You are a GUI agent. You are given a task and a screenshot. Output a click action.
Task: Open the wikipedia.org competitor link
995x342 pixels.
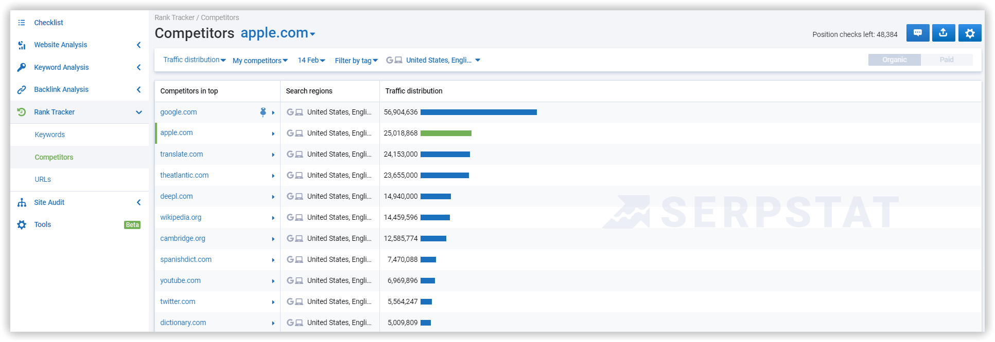click(181, 217)
